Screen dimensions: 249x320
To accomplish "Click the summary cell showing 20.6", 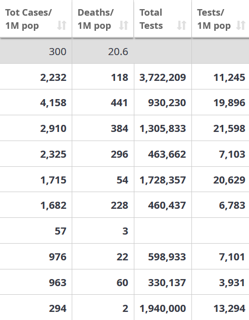I will coord(103,51).
